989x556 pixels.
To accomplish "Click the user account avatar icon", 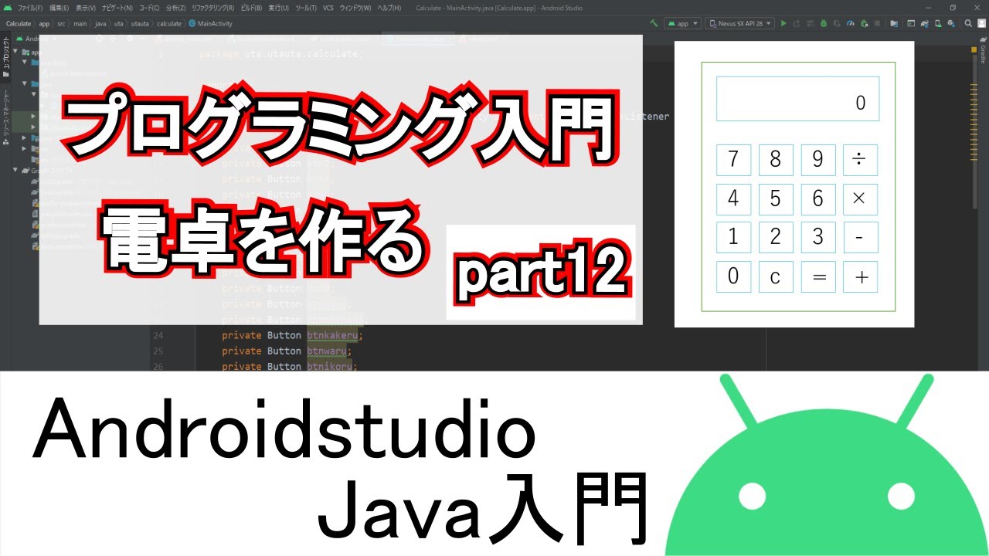I will click(x=981, y=23).
